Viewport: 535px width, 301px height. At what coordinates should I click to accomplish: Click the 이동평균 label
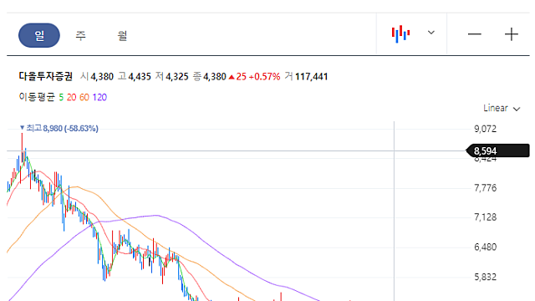point(37,97)
